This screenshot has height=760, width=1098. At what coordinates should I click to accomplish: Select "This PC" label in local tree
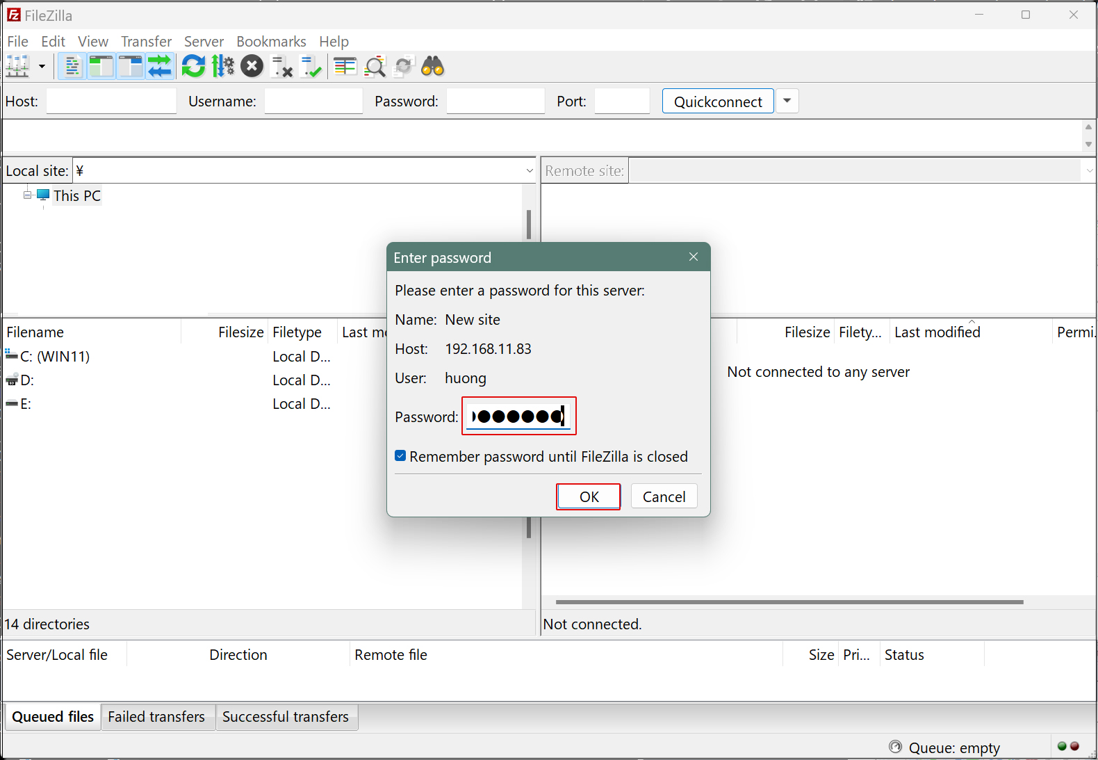pyautogui.click(x=77, y=195)
